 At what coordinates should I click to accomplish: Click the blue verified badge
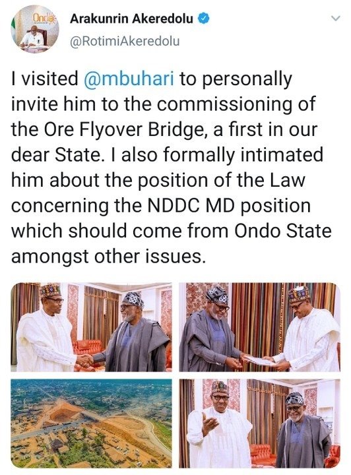(x=204, y=18)
